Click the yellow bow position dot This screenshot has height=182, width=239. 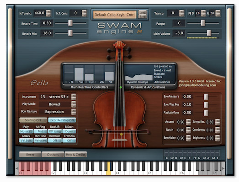coord(122,134)
